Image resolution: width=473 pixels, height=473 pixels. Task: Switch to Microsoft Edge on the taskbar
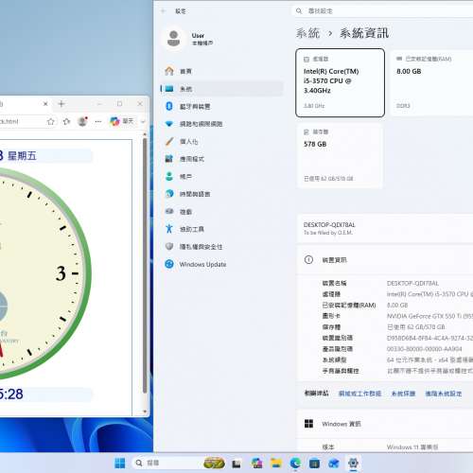[295, 463]
